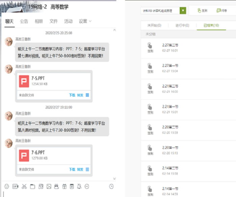Click the 7-6.PPT file thumbnail icon
The image size is (236, 197).
pos(24,155)
